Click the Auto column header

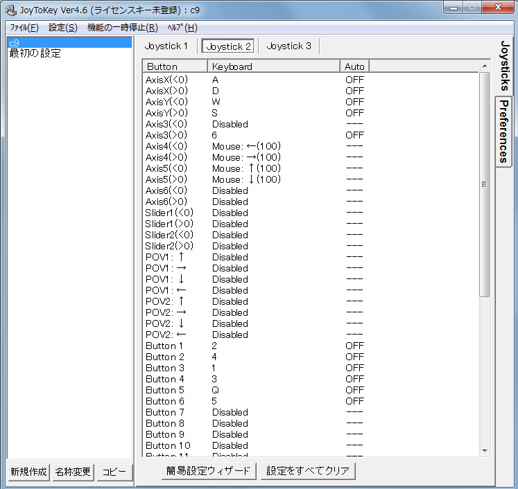pos(354,66)
